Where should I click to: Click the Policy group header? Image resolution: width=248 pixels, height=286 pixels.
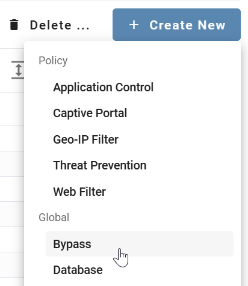[53, 61]
